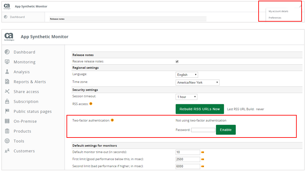Click the icon next to Default monitor time-out field
308x173 pixels.
click(202, 152)
